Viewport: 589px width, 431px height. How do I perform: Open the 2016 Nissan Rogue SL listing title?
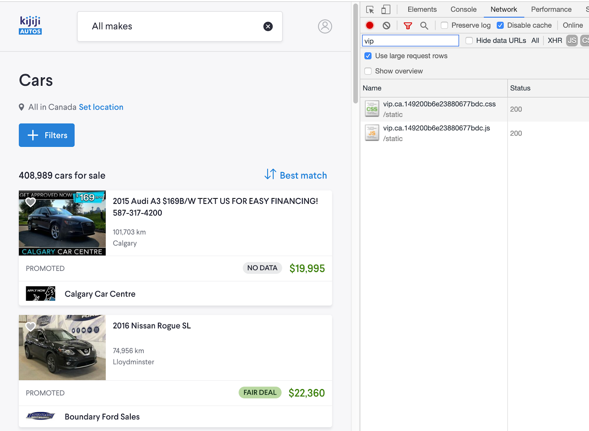tap(152, 326)
